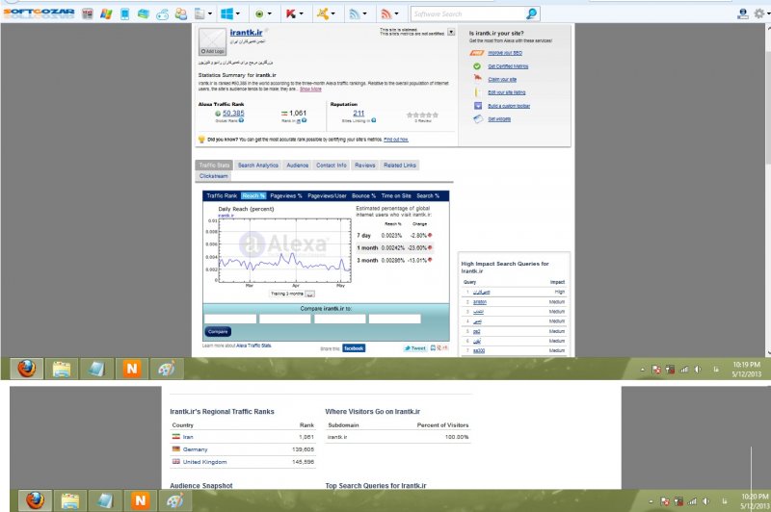Open the Edit your site listing link

click(x=507, y=92)
